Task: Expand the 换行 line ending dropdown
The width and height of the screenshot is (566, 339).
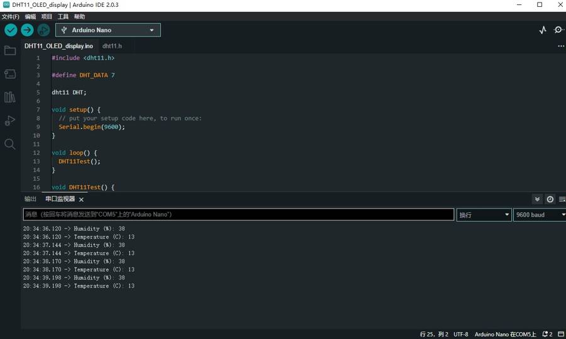Action: (x=484, y=215)
